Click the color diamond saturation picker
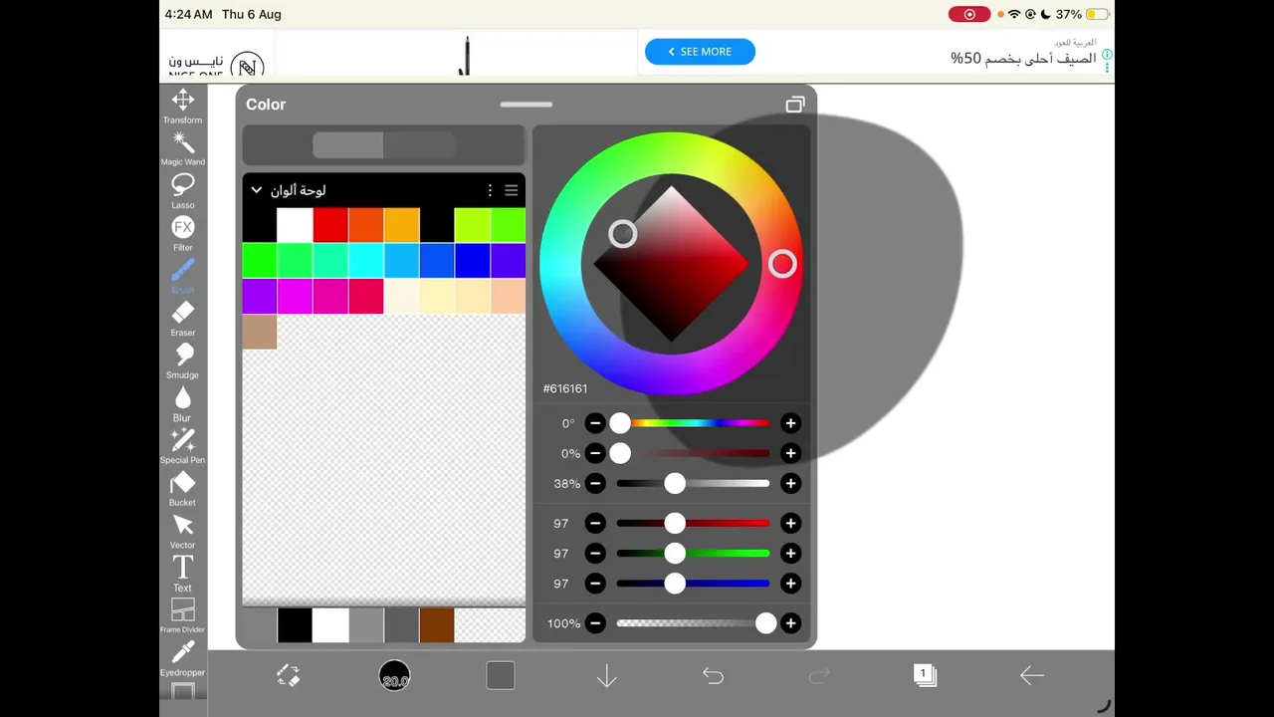Screen dimensions: 1274x717 [671, 264]
